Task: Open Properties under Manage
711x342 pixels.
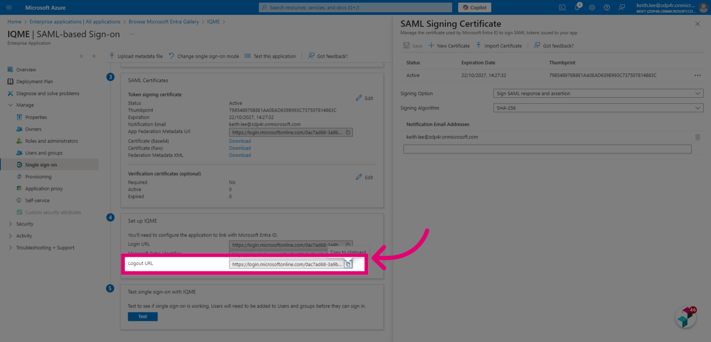Action: [36, 117]
